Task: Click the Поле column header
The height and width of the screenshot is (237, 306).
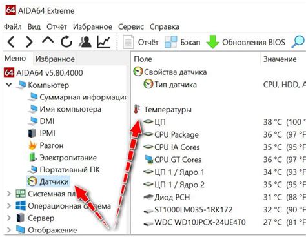Action: [143, 59]
